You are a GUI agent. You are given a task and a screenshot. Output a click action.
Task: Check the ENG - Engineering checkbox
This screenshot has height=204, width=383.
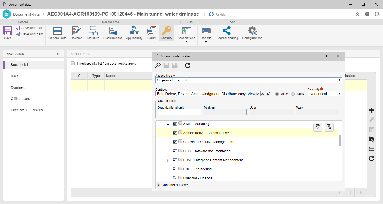tap(180, 169)
